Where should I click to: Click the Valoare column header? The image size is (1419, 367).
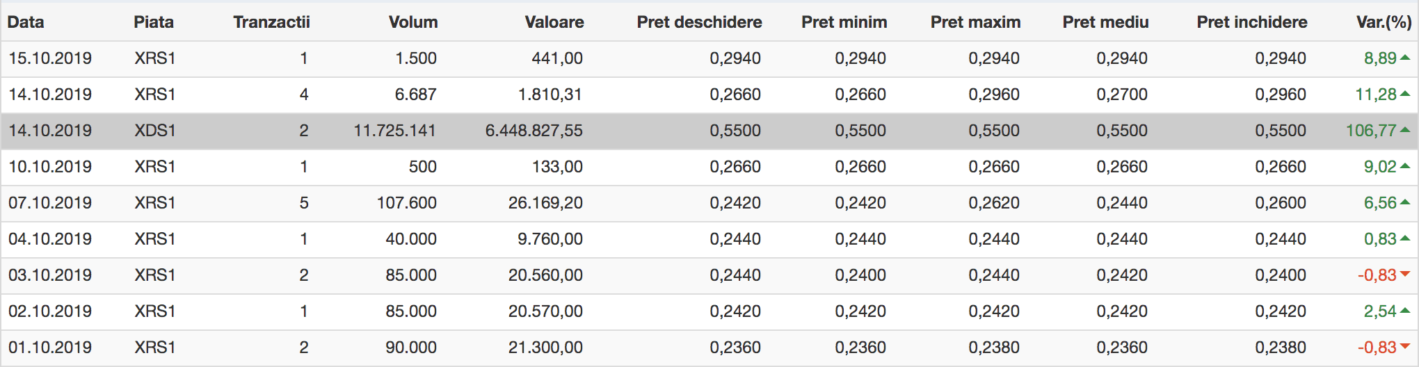pyautogui.click(x=554, y=22)
